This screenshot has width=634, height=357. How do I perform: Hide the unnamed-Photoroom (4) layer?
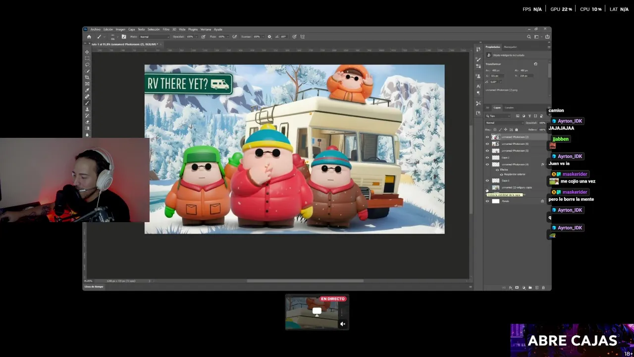(487, 164)
